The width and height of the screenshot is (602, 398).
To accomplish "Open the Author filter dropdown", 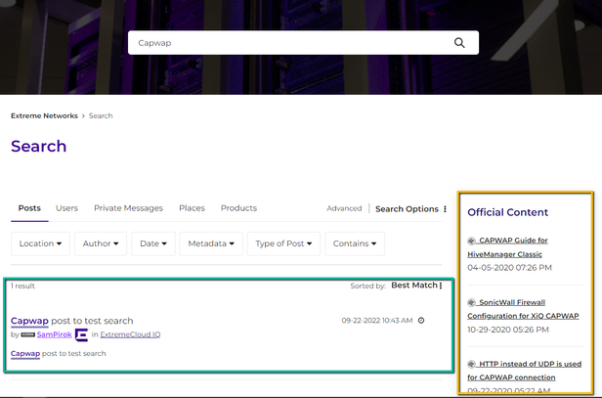I will pyautogui.click(x=102, y=243).
